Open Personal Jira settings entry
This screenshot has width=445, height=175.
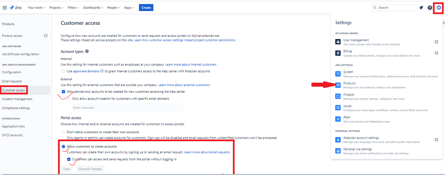click(x=387, y=151)
